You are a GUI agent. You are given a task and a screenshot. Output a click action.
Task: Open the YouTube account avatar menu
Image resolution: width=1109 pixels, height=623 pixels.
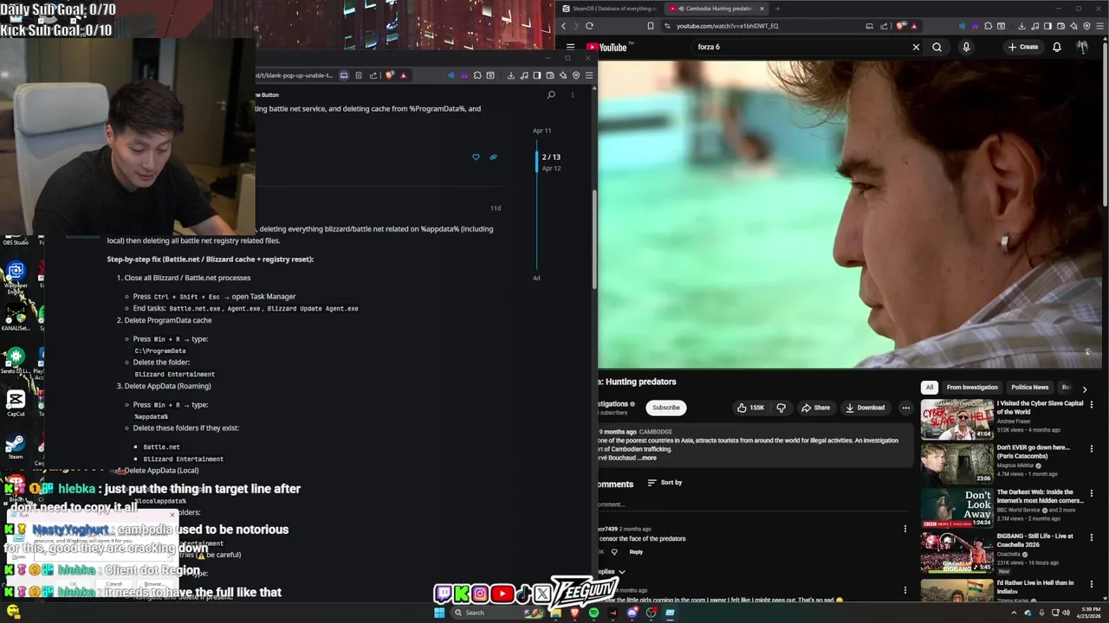pos(1082,47)
